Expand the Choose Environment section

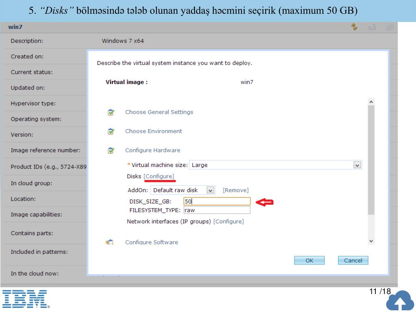(x=154, y=131)
